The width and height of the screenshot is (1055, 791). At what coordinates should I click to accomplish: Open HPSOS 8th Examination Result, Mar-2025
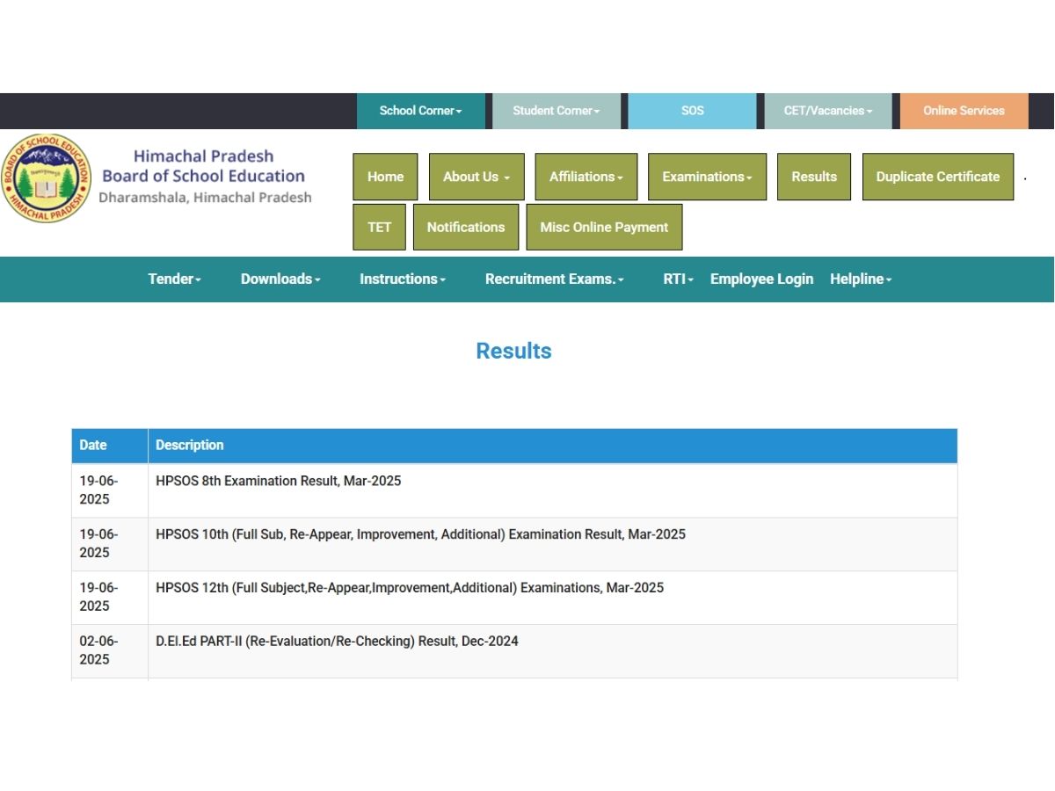pos(278,481)
